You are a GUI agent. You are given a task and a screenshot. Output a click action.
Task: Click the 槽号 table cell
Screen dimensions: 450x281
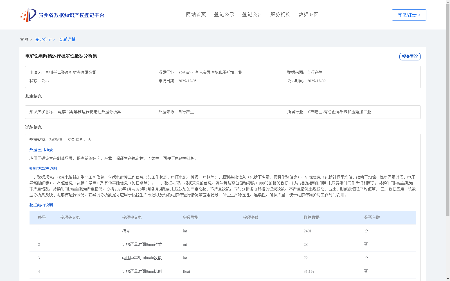[126, 231]
